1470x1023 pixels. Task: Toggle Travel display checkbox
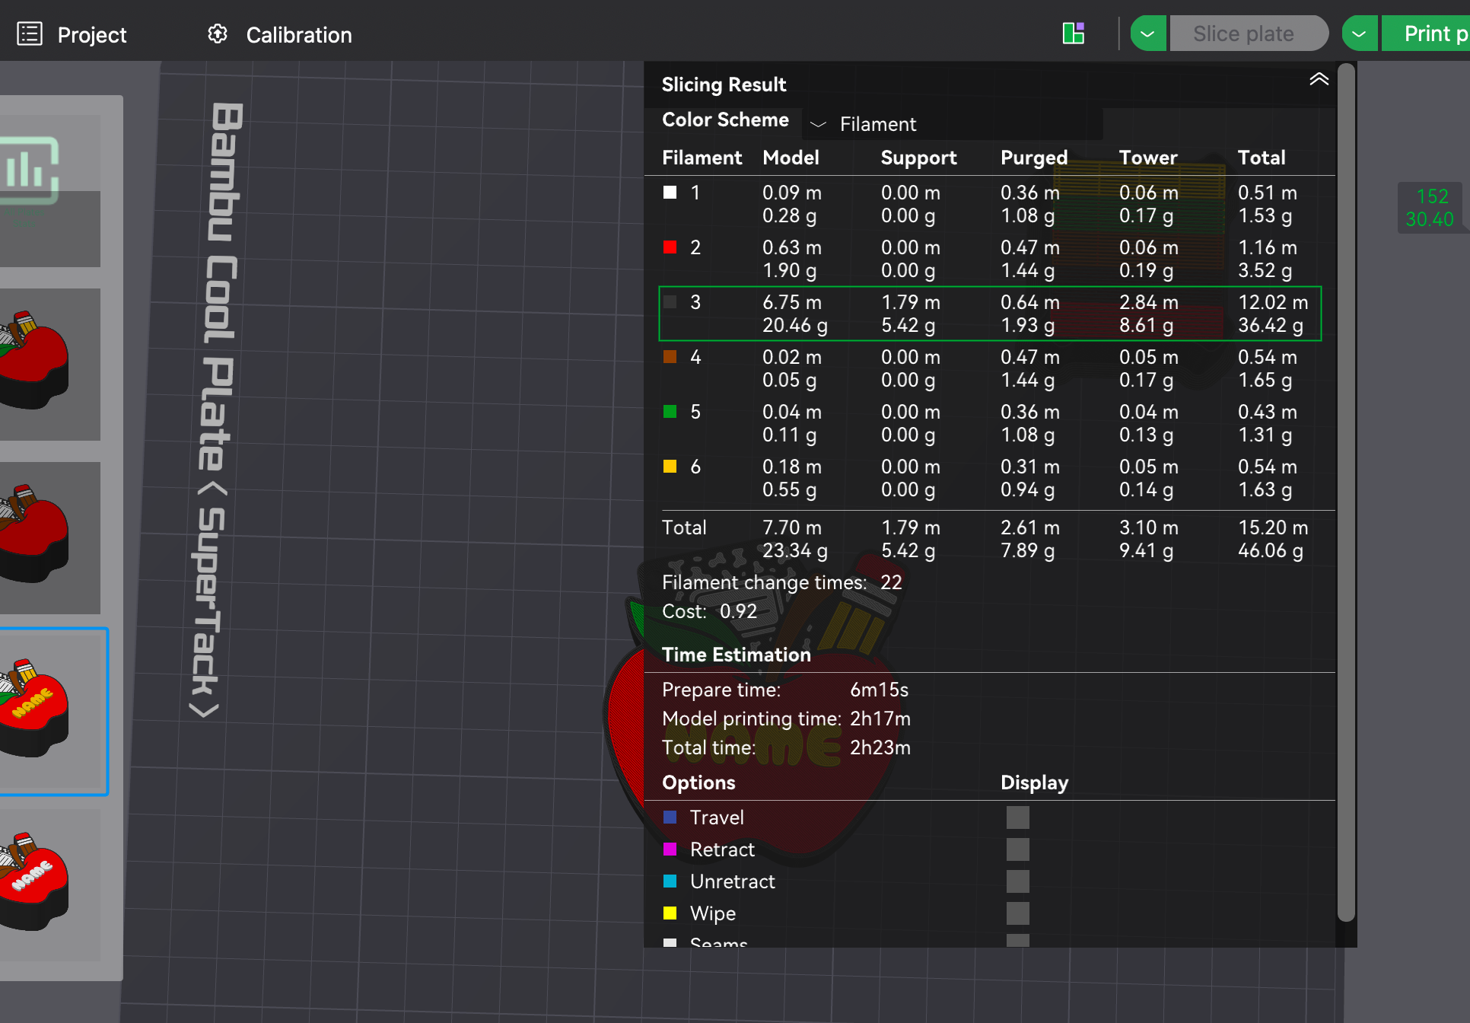[1017, 817]
